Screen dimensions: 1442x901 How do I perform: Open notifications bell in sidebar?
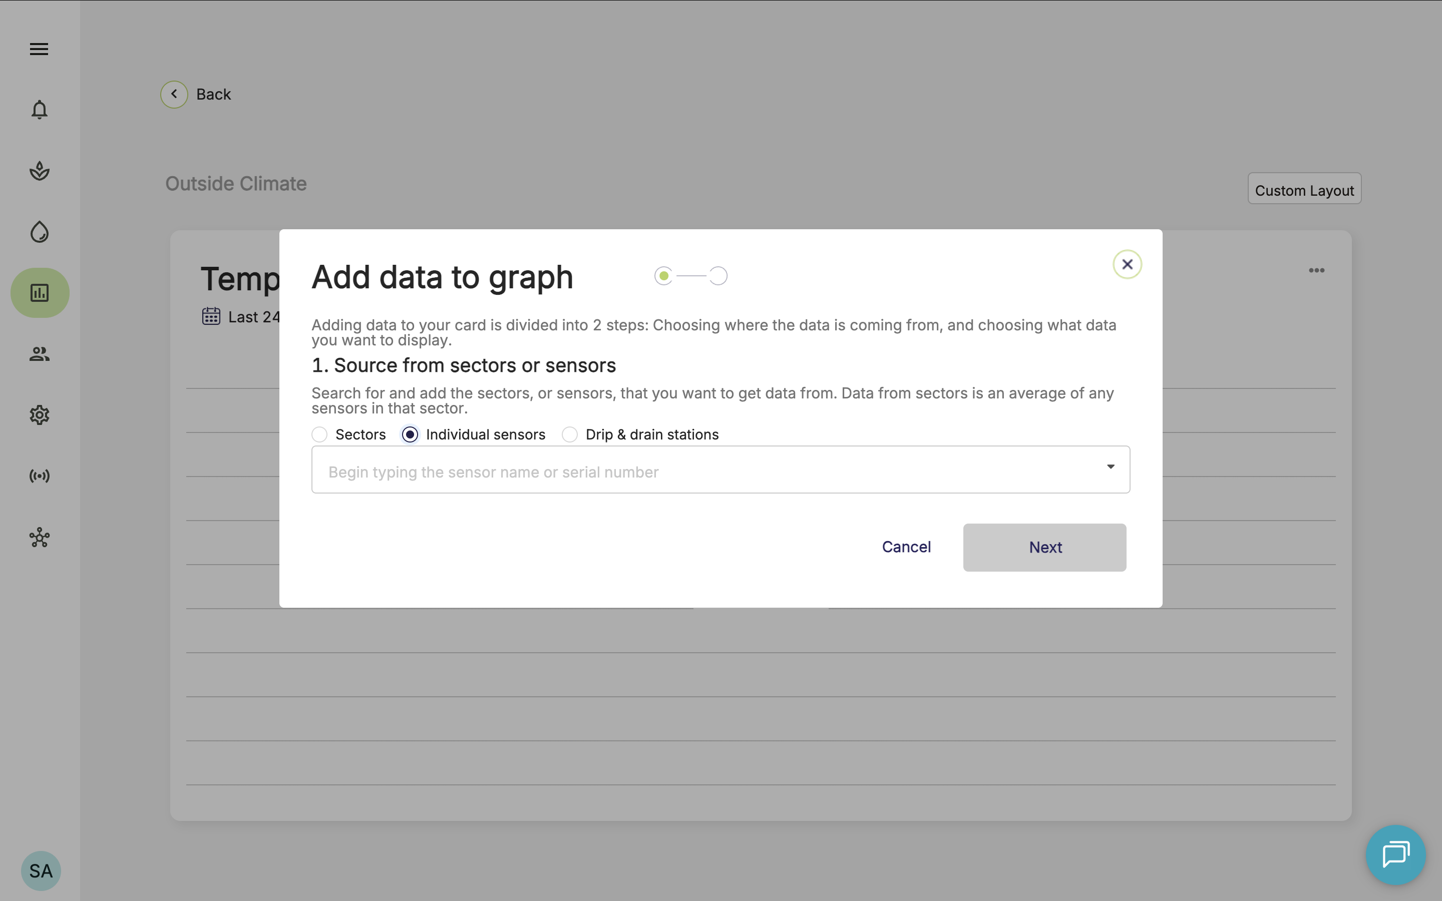[40, 110]
